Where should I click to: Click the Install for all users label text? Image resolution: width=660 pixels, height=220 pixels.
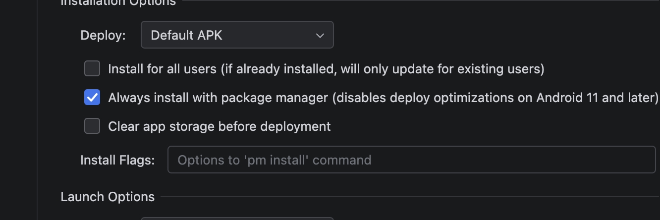point(326,69)
